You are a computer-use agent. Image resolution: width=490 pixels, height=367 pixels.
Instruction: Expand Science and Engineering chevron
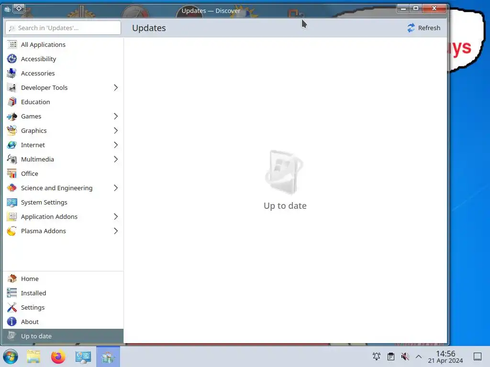pos(116,188)
